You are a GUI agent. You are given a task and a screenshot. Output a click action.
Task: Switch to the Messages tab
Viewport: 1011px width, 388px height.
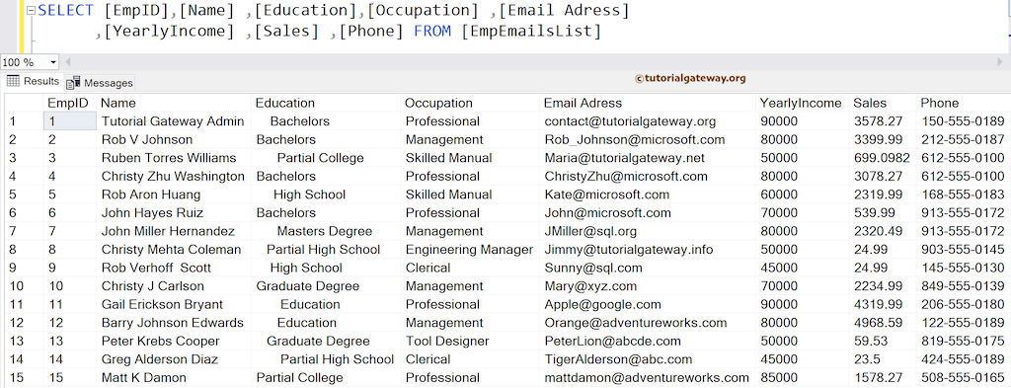tap(100, 83)
